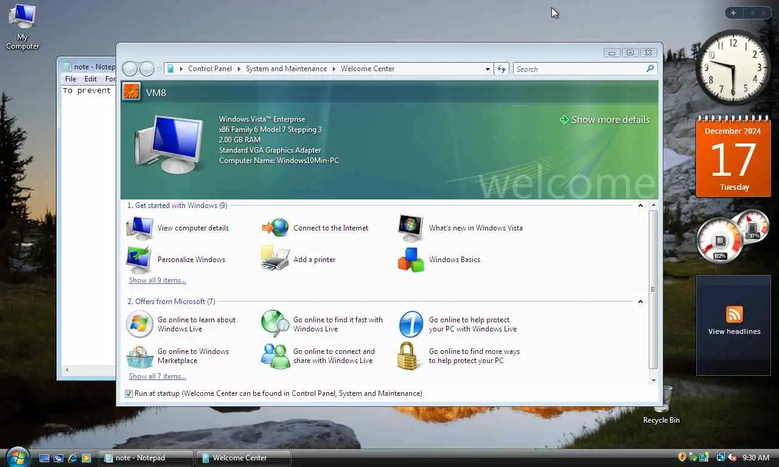Open the recent pages dropdown arrow

159,69
